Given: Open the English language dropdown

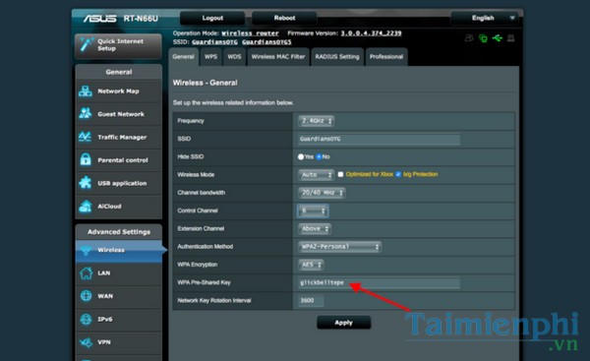Looking at the screenshot, I should [485, 18].
